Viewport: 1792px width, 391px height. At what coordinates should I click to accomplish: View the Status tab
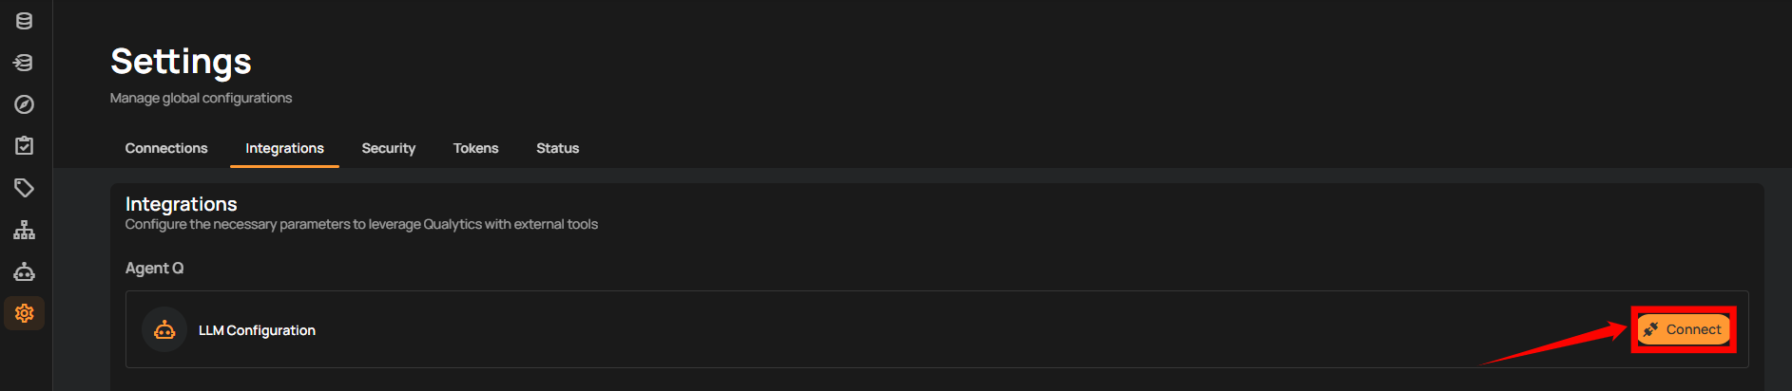click(x=557, y=148)
